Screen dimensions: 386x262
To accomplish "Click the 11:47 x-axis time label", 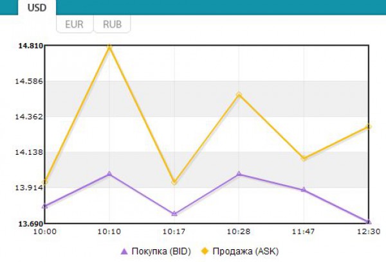I will [303, 232].
